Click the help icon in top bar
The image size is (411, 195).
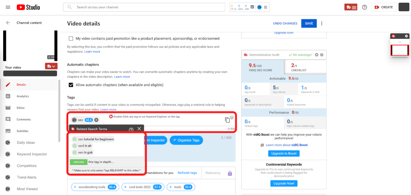coord(364,7)
